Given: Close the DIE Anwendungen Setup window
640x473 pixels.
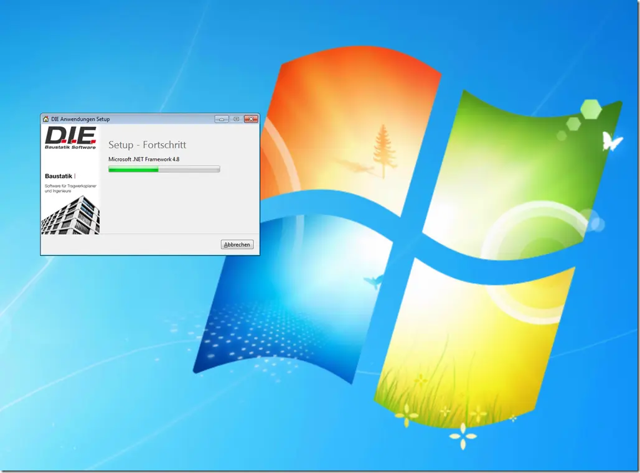Looking at the screenshot, I should click(251, 119).
